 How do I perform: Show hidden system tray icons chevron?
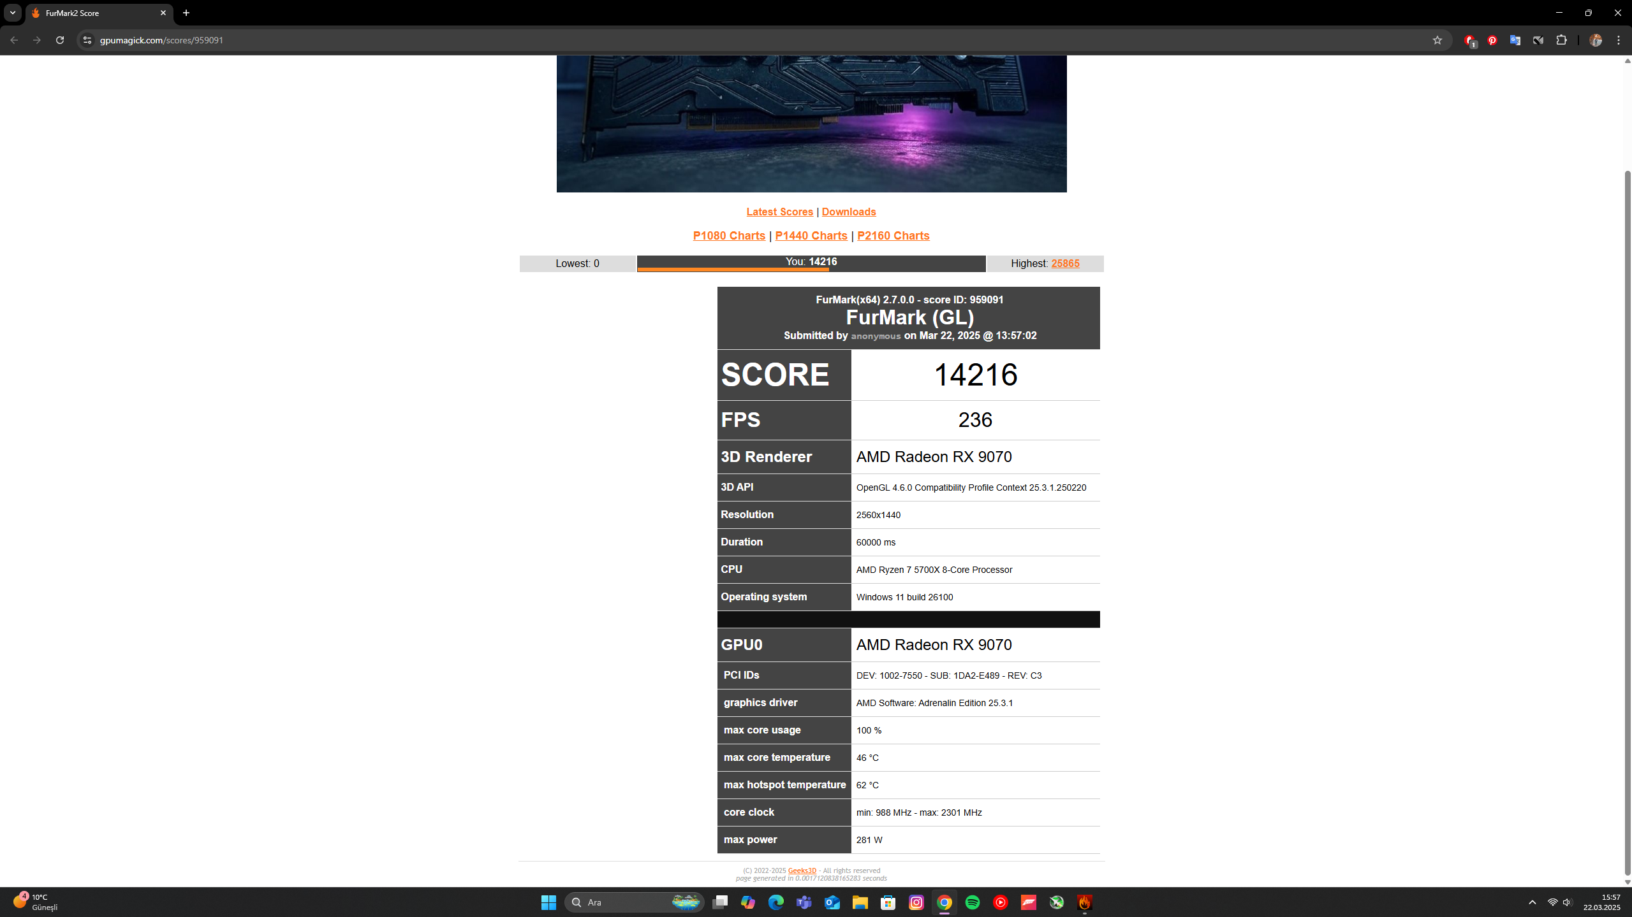pyautogui.click(x=1532, y=902)
